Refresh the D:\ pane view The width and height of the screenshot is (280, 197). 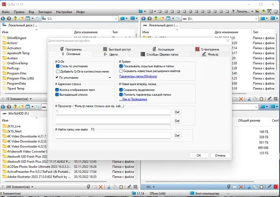(178, 19)
